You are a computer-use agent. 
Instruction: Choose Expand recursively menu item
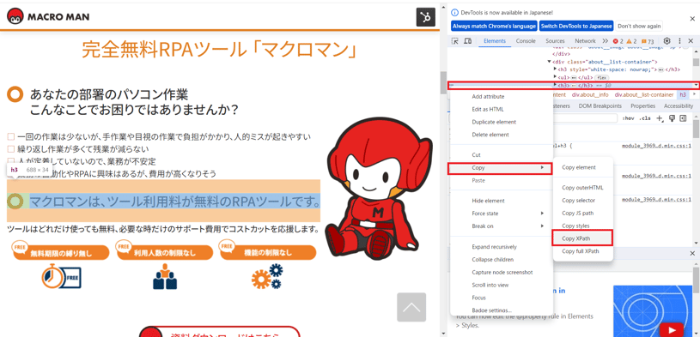[502, 247]
